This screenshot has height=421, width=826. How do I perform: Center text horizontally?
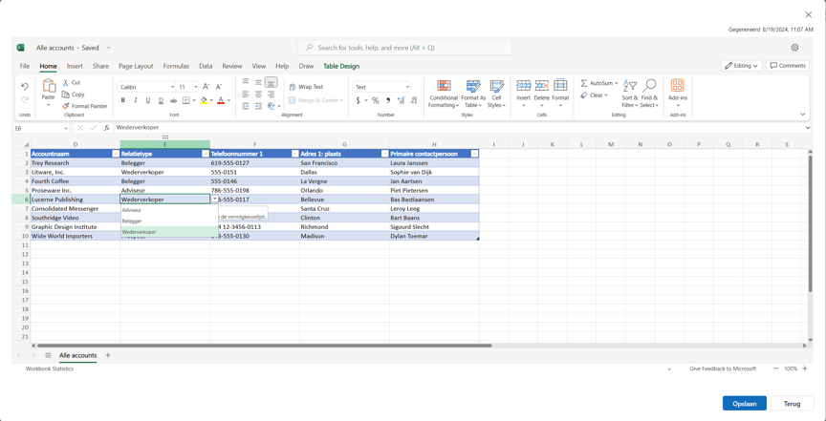click(x=258, y=95)
